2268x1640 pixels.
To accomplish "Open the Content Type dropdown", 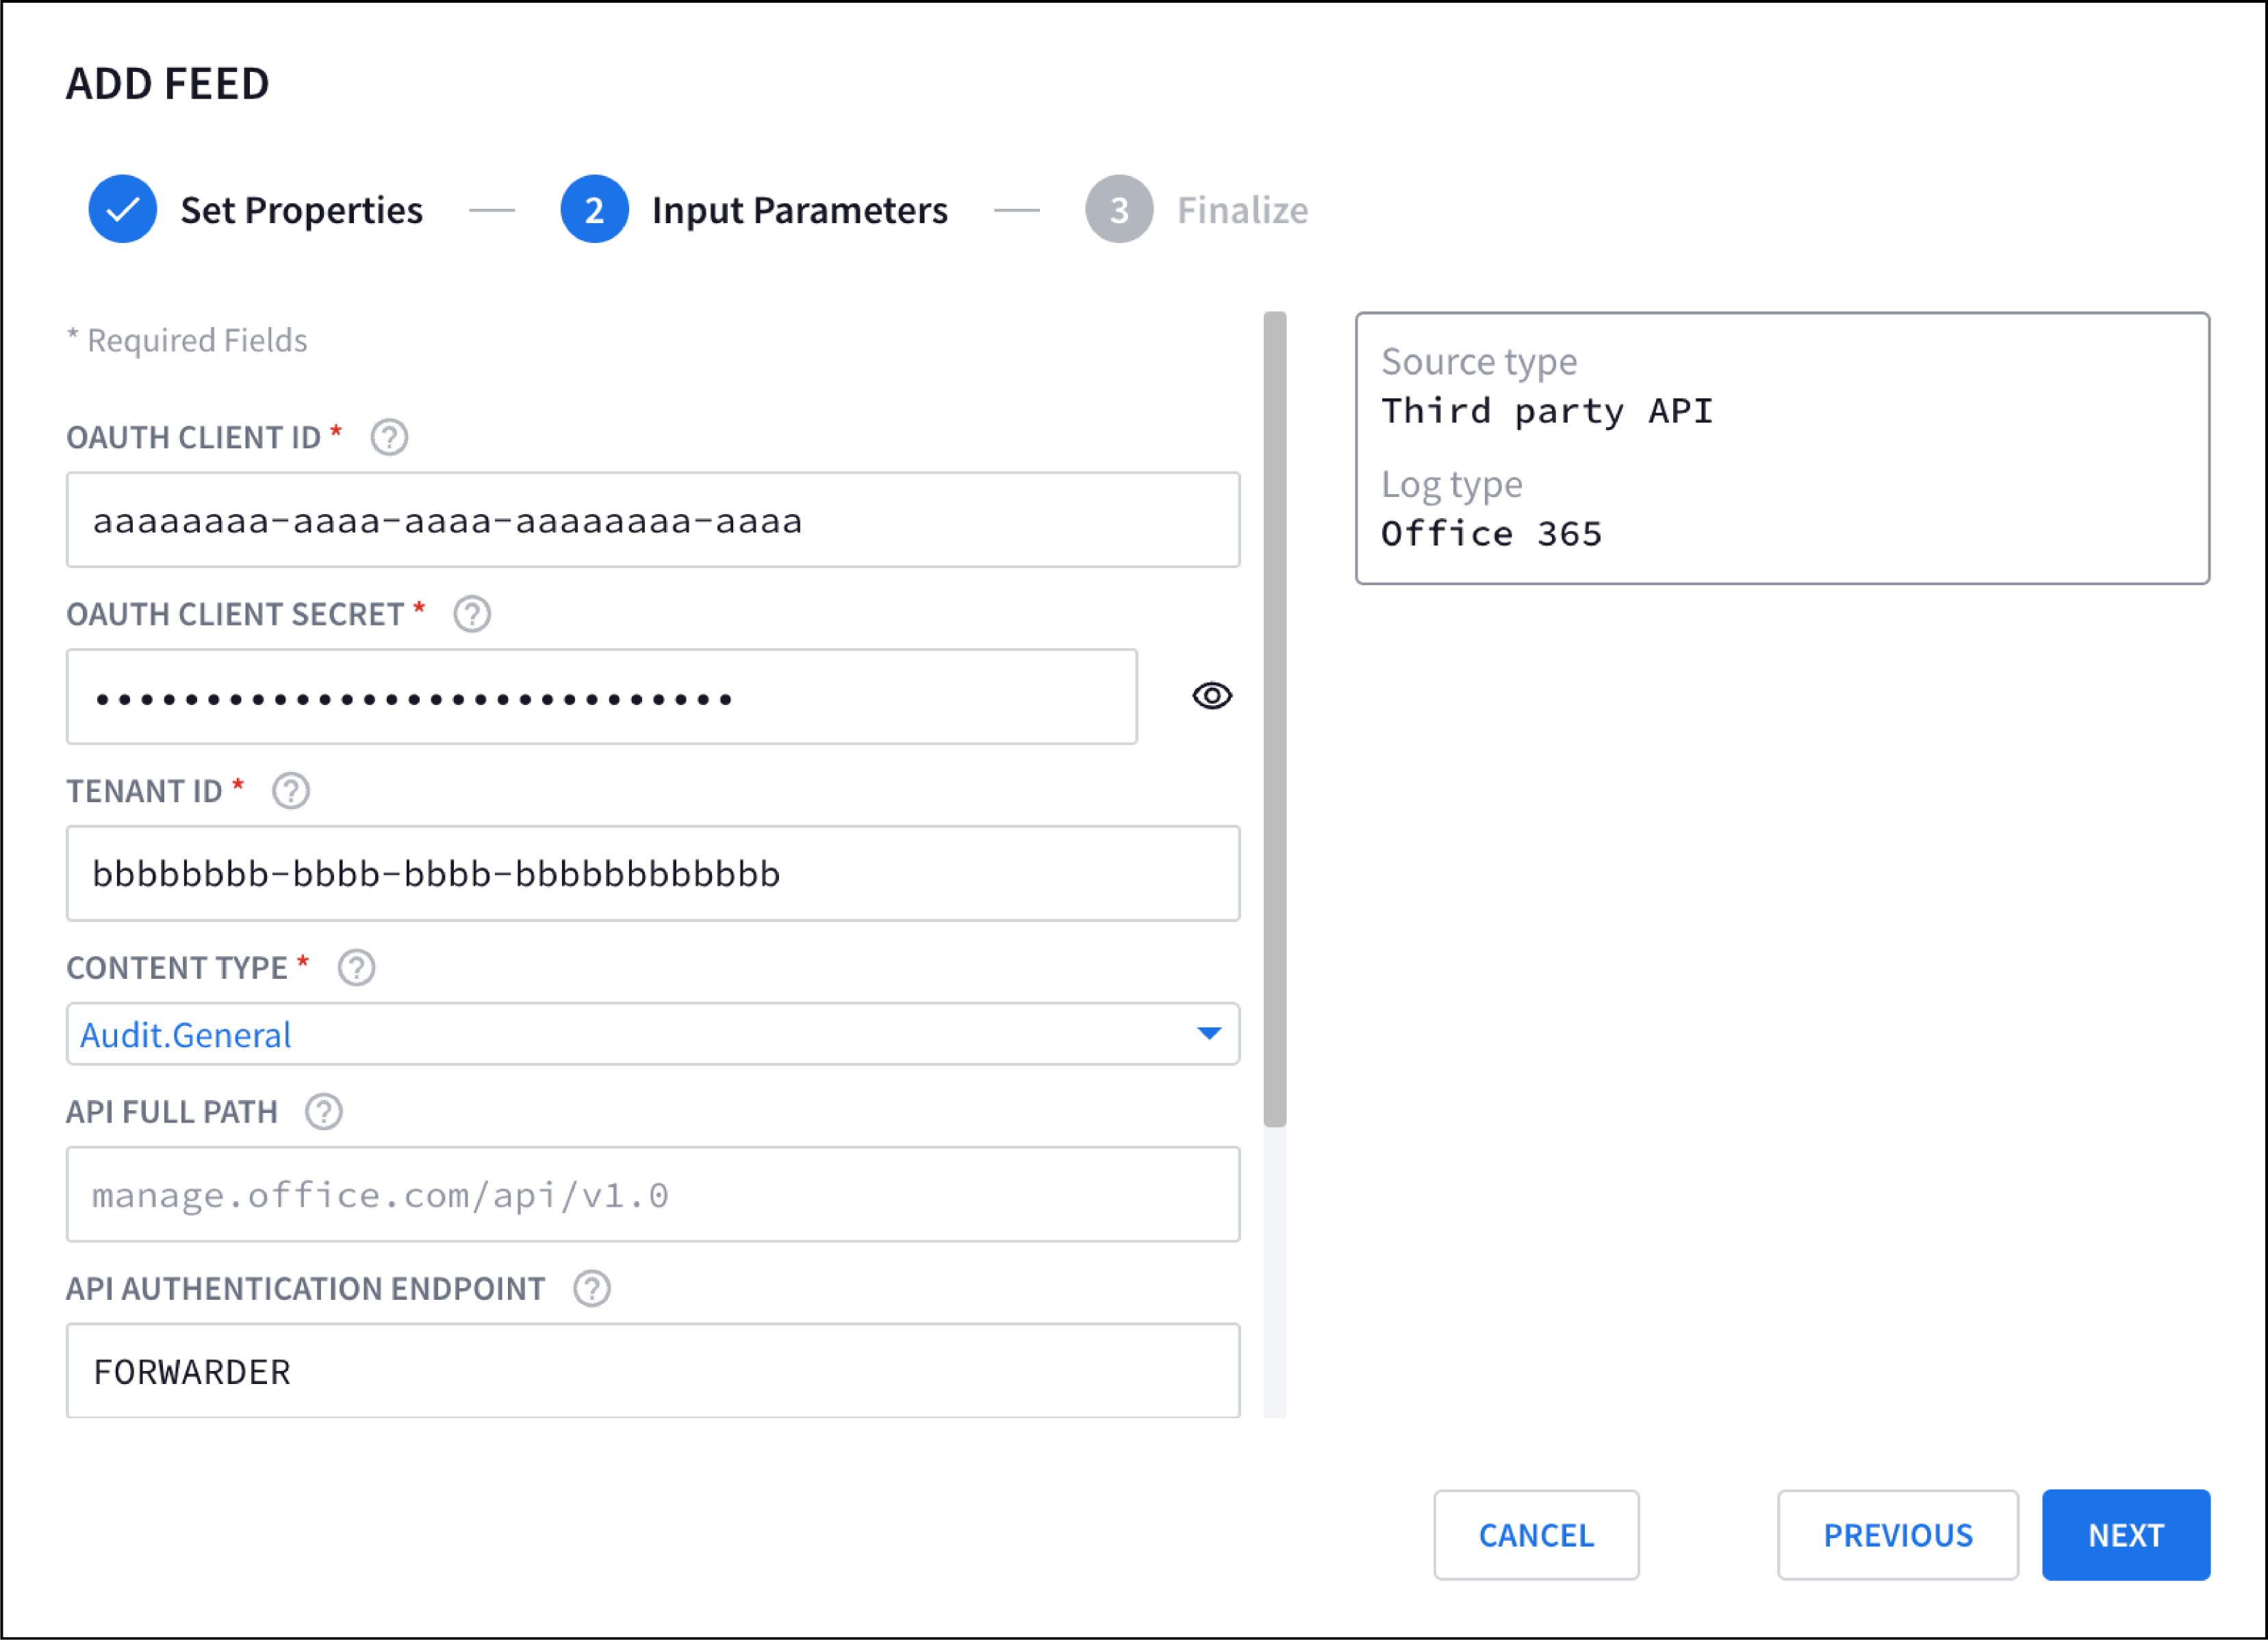I will coord(653,1034).
